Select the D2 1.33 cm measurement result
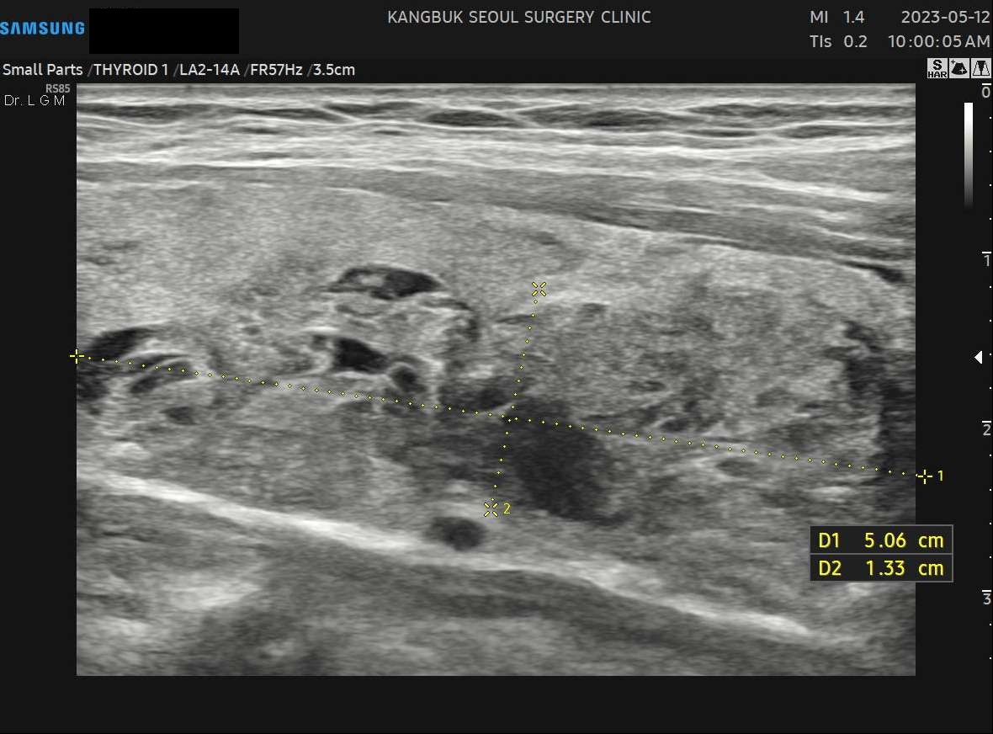Image resolution: width=993 pixels, height=734 pixels. point(881,568)
